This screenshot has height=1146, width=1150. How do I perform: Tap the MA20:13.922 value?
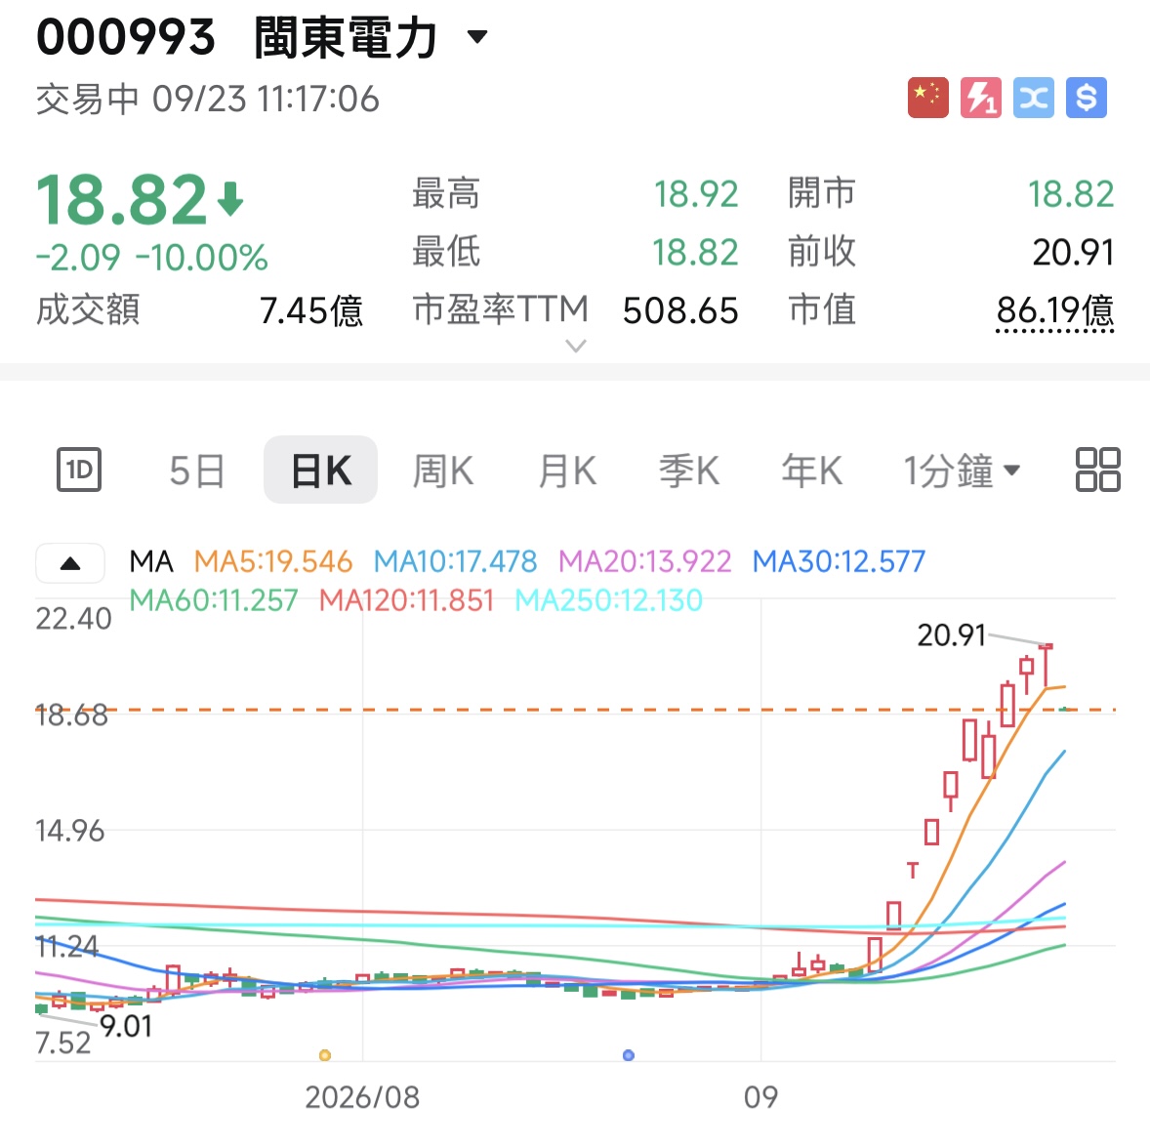pyautogui.click(x=644, y=561)
